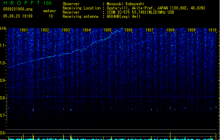Click the 1904 time marker
This screenshot has height=140, width=220.
[x=87, y=30]
